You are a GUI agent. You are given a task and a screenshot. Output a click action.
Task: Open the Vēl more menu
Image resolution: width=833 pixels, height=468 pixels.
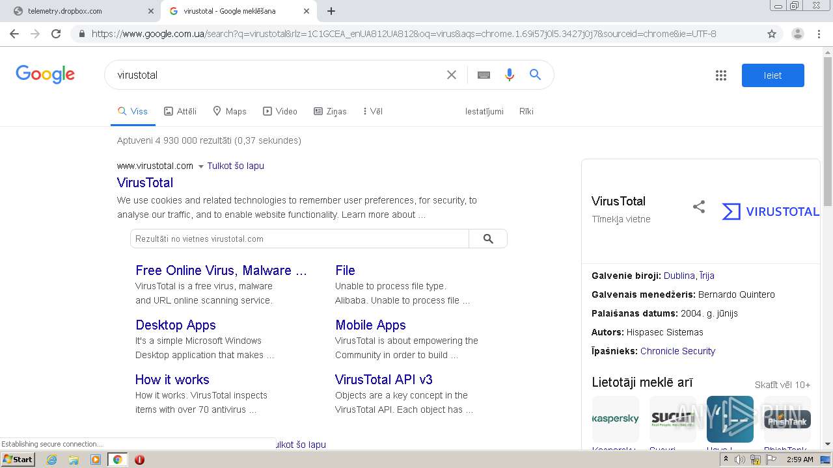point(373,111)
